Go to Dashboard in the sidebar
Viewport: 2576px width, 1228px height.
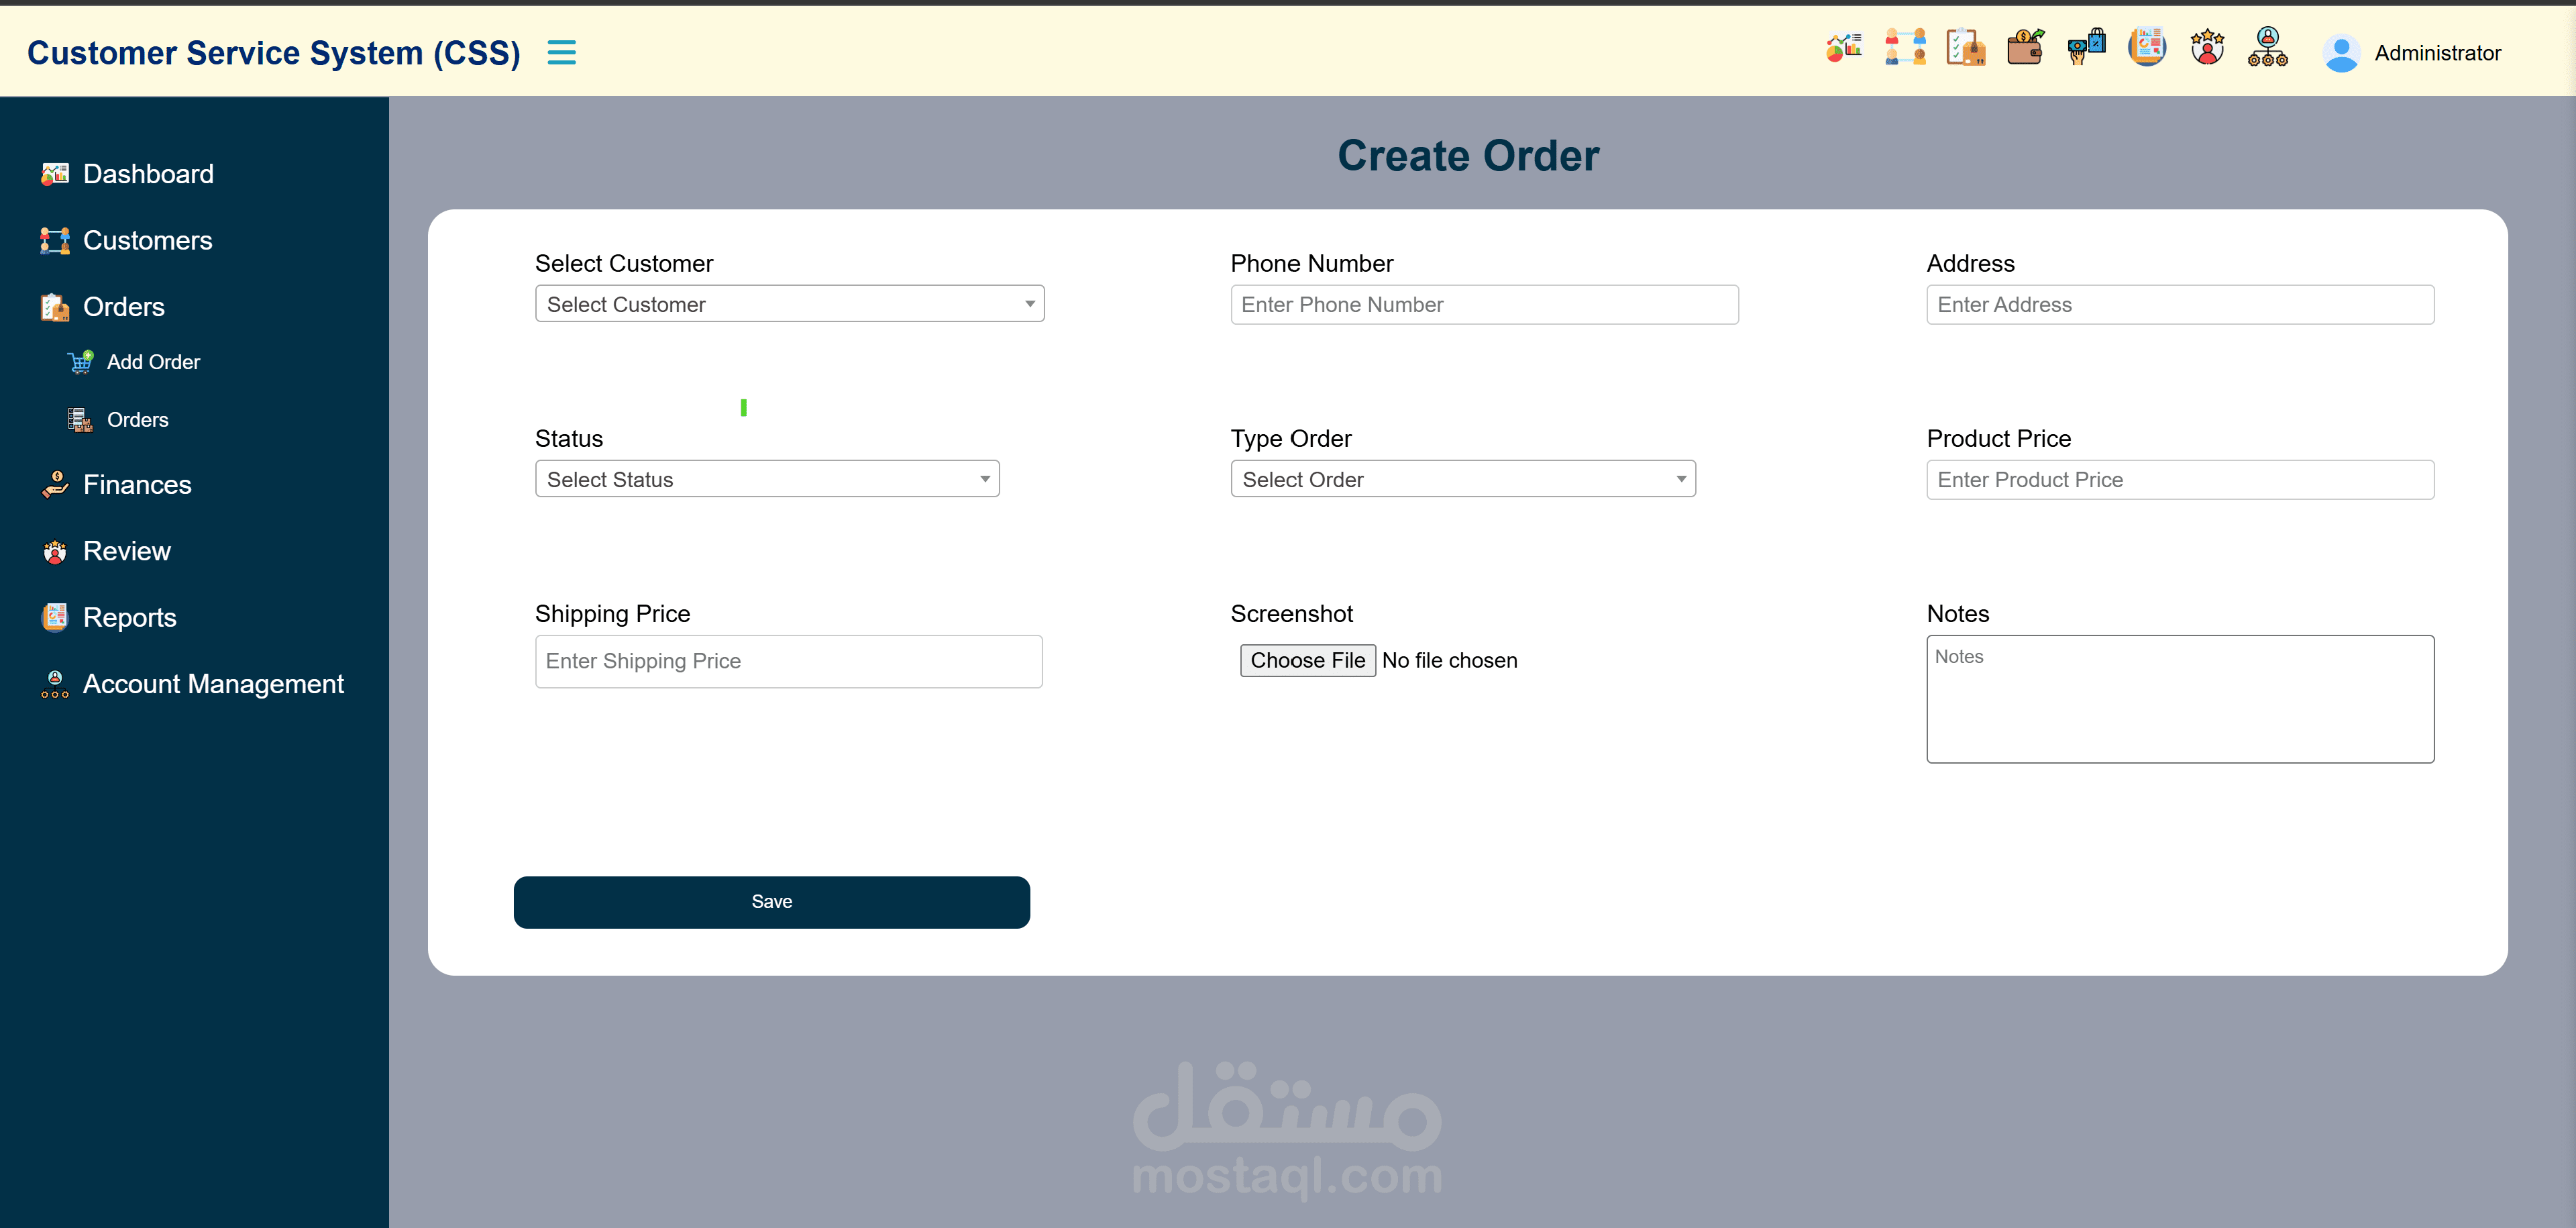click(148, 174)
